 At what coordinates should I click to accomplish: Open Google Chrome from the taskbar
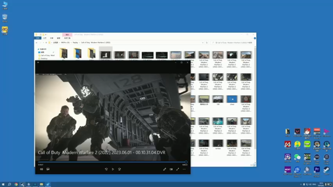(x=16, y=185)
